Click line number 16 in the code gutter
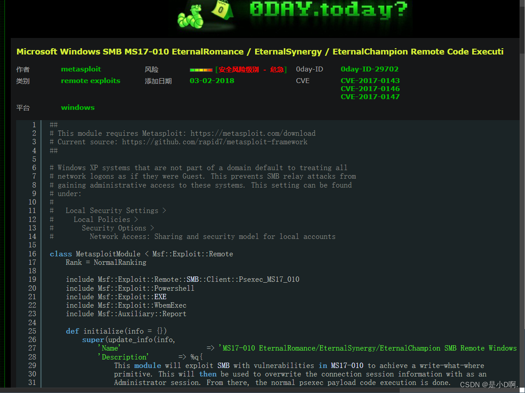 (32, 254)
